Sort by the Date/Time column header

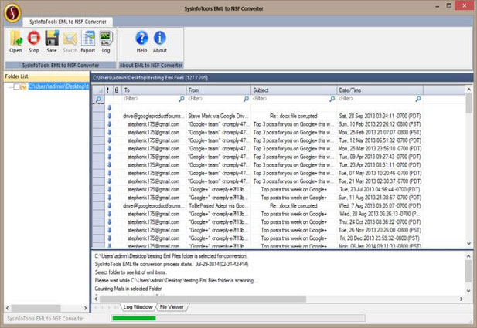click(x=380, y=90)
